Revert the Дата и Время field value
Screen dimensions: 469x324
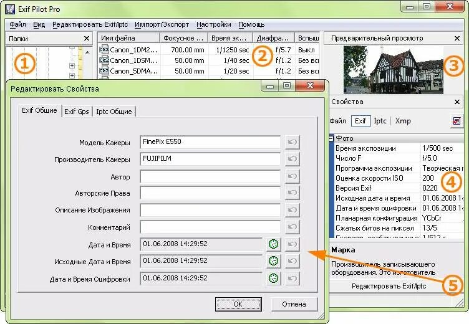pyautogui.click(x=292, y=244)
